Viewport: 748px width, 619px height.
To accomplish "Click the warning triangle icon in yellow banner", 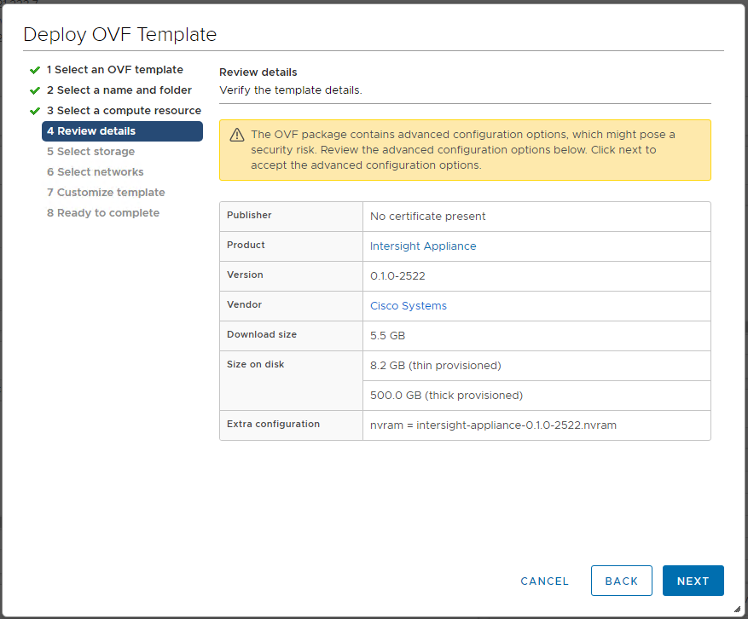I will coord(237,136).
